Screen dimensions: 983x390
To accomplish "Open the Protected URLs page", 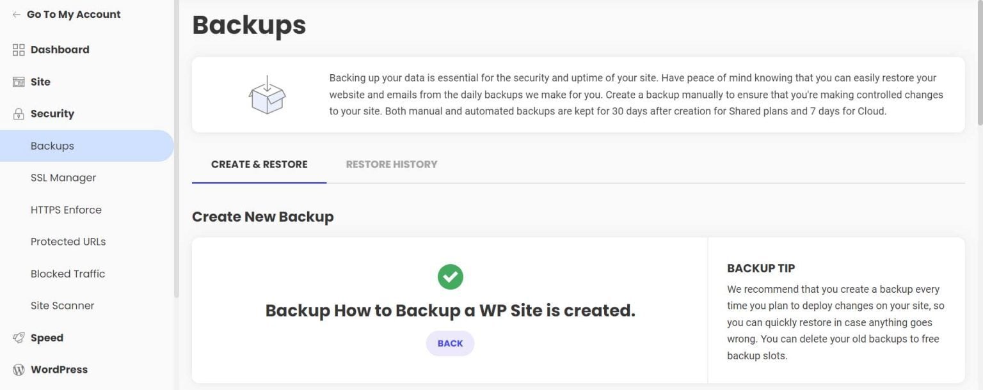I will click(x=67, y=241).
